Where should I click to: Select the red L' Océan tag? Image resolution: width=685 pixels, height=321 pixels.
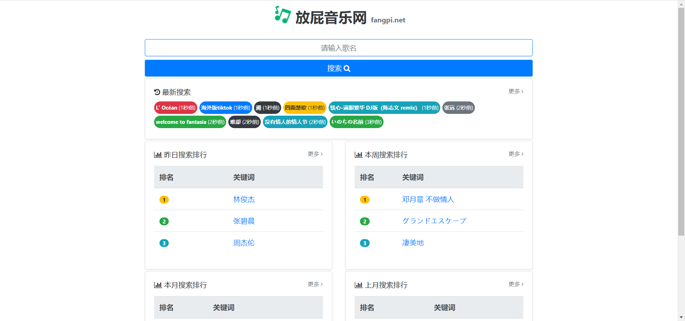176,108
